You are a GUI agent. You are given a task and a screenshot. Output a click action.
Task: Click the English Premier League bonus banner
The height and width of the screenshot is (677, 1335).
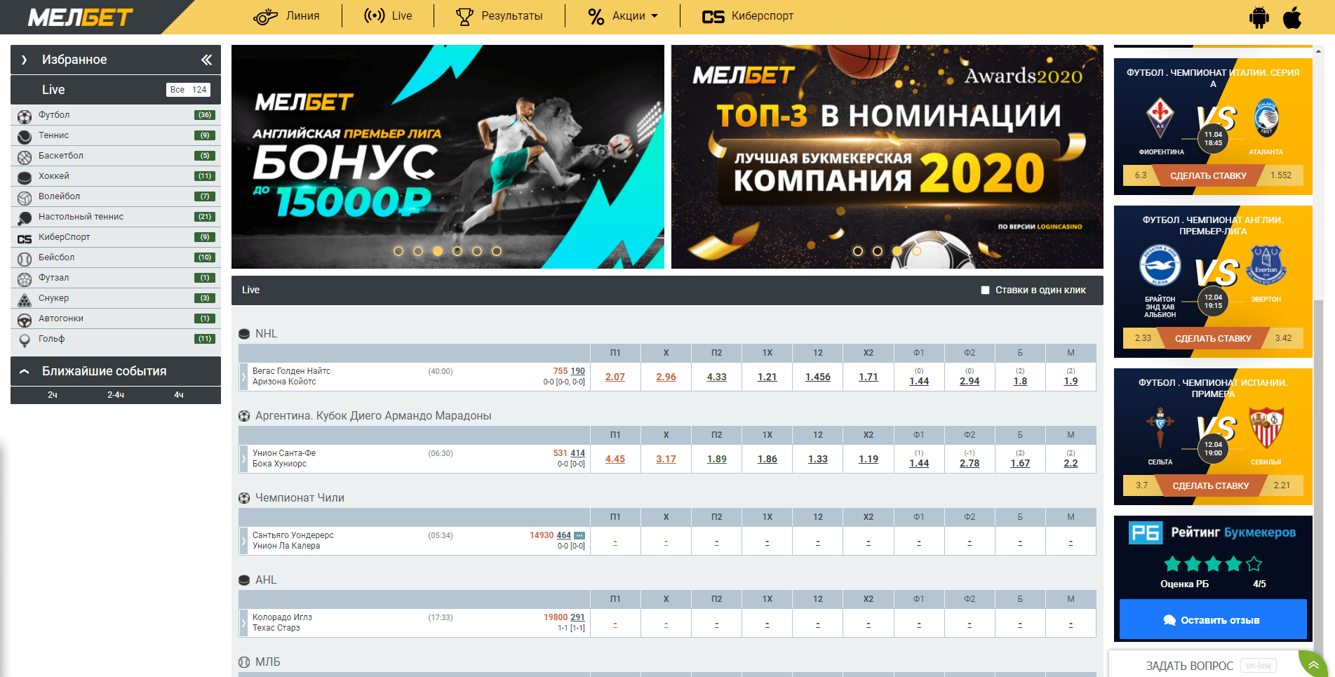(x=448, y=156)
